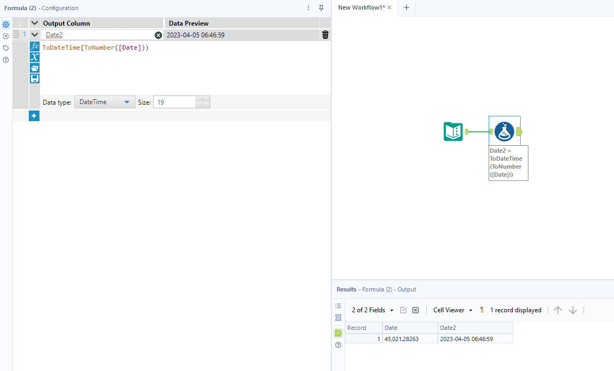The width and height of the screenshot is (614, 371).
Task: Open the function library with the fx icon
Action: click(x=35, y=46)
